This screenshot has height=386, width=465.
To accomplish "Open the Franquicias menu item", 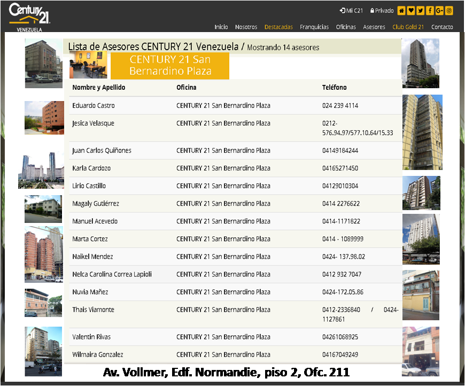I will point(314,27).
